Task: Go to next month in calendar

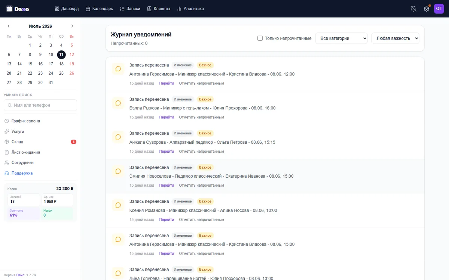Action: coord(72,26)
